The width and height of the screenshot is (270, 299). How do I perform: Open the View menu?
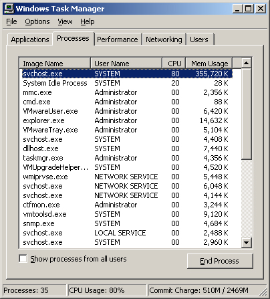tap(65, 21)
